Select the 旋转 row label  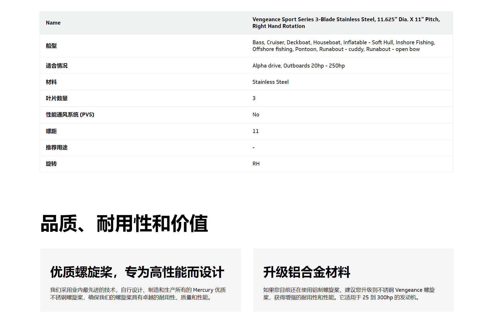click(51, 164)
